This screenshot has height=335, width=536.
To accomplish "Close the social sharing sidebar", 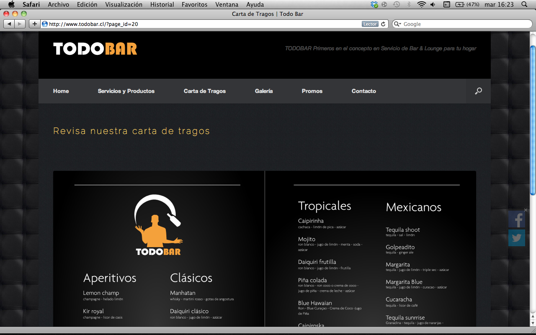I will 526,210.
